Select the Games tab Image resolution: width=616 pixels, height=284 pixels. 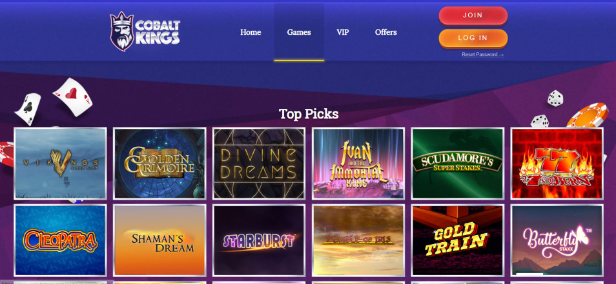[x=299, y=32]
